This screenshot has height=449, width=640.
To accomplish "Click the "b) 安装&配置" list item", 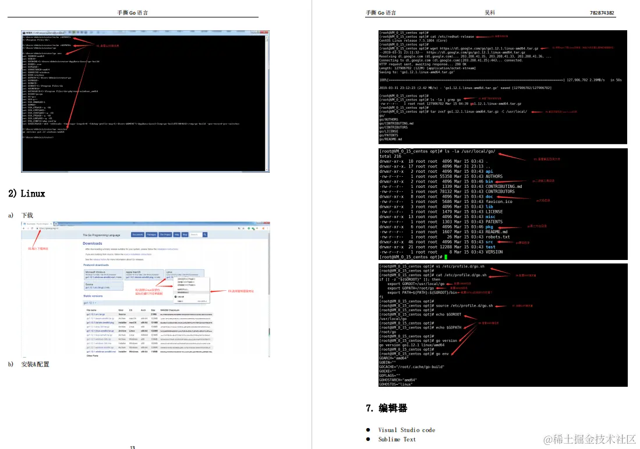I will click(29, 364).
